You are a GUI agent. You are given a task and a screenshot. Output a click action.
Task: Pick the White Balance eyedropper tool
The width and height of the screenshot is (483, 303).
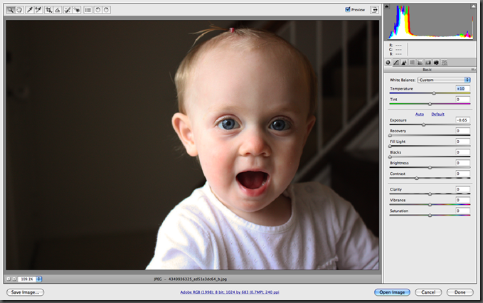pyautogui.click(x=30, y=10)
